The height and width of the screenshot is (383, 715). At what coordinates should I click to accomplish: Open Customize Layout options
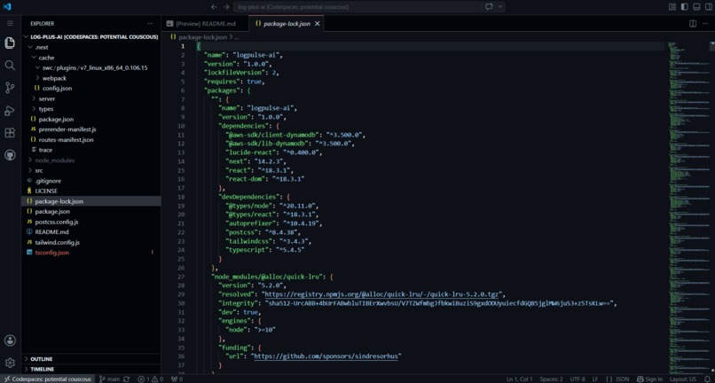pyautogui.click(x=672, y=7)
